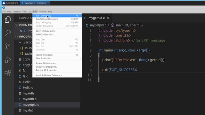Click main(int, char * []) breadcrumb
The width and height of the screenshot is (205, 115).
point(129,25)
